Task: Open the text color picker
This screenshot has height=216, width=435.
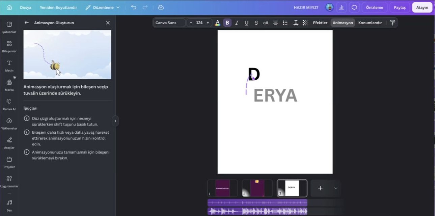Action: coord(218,23)
